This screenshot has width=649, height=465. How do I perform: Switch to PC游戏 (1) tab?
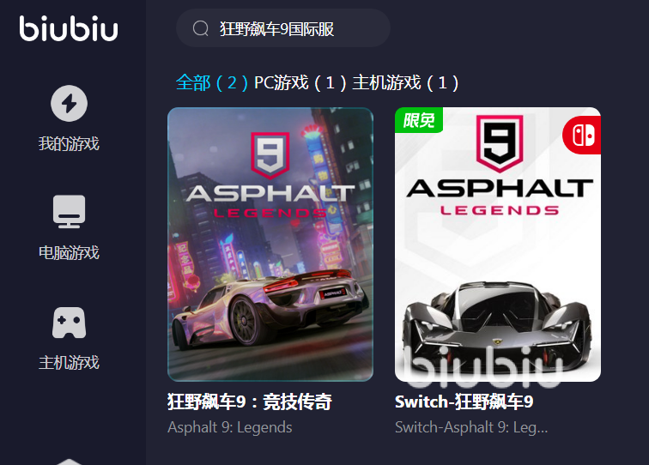pyautogui.click(x=300, y=82)
